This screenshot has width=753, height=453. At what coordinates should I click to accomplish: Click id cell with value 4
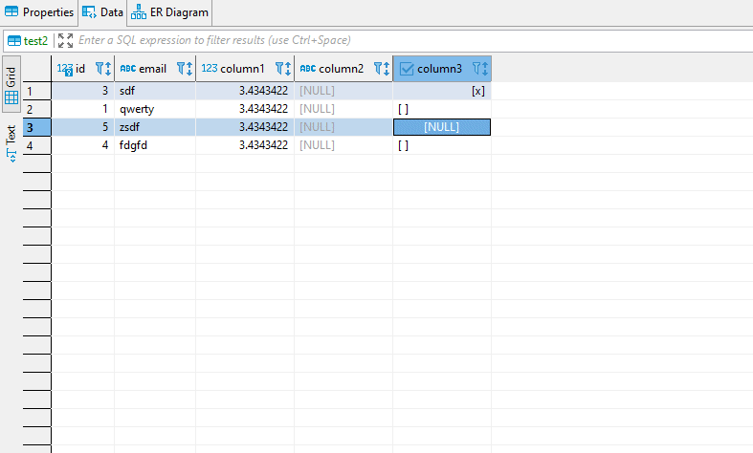(x=82, y=145)
